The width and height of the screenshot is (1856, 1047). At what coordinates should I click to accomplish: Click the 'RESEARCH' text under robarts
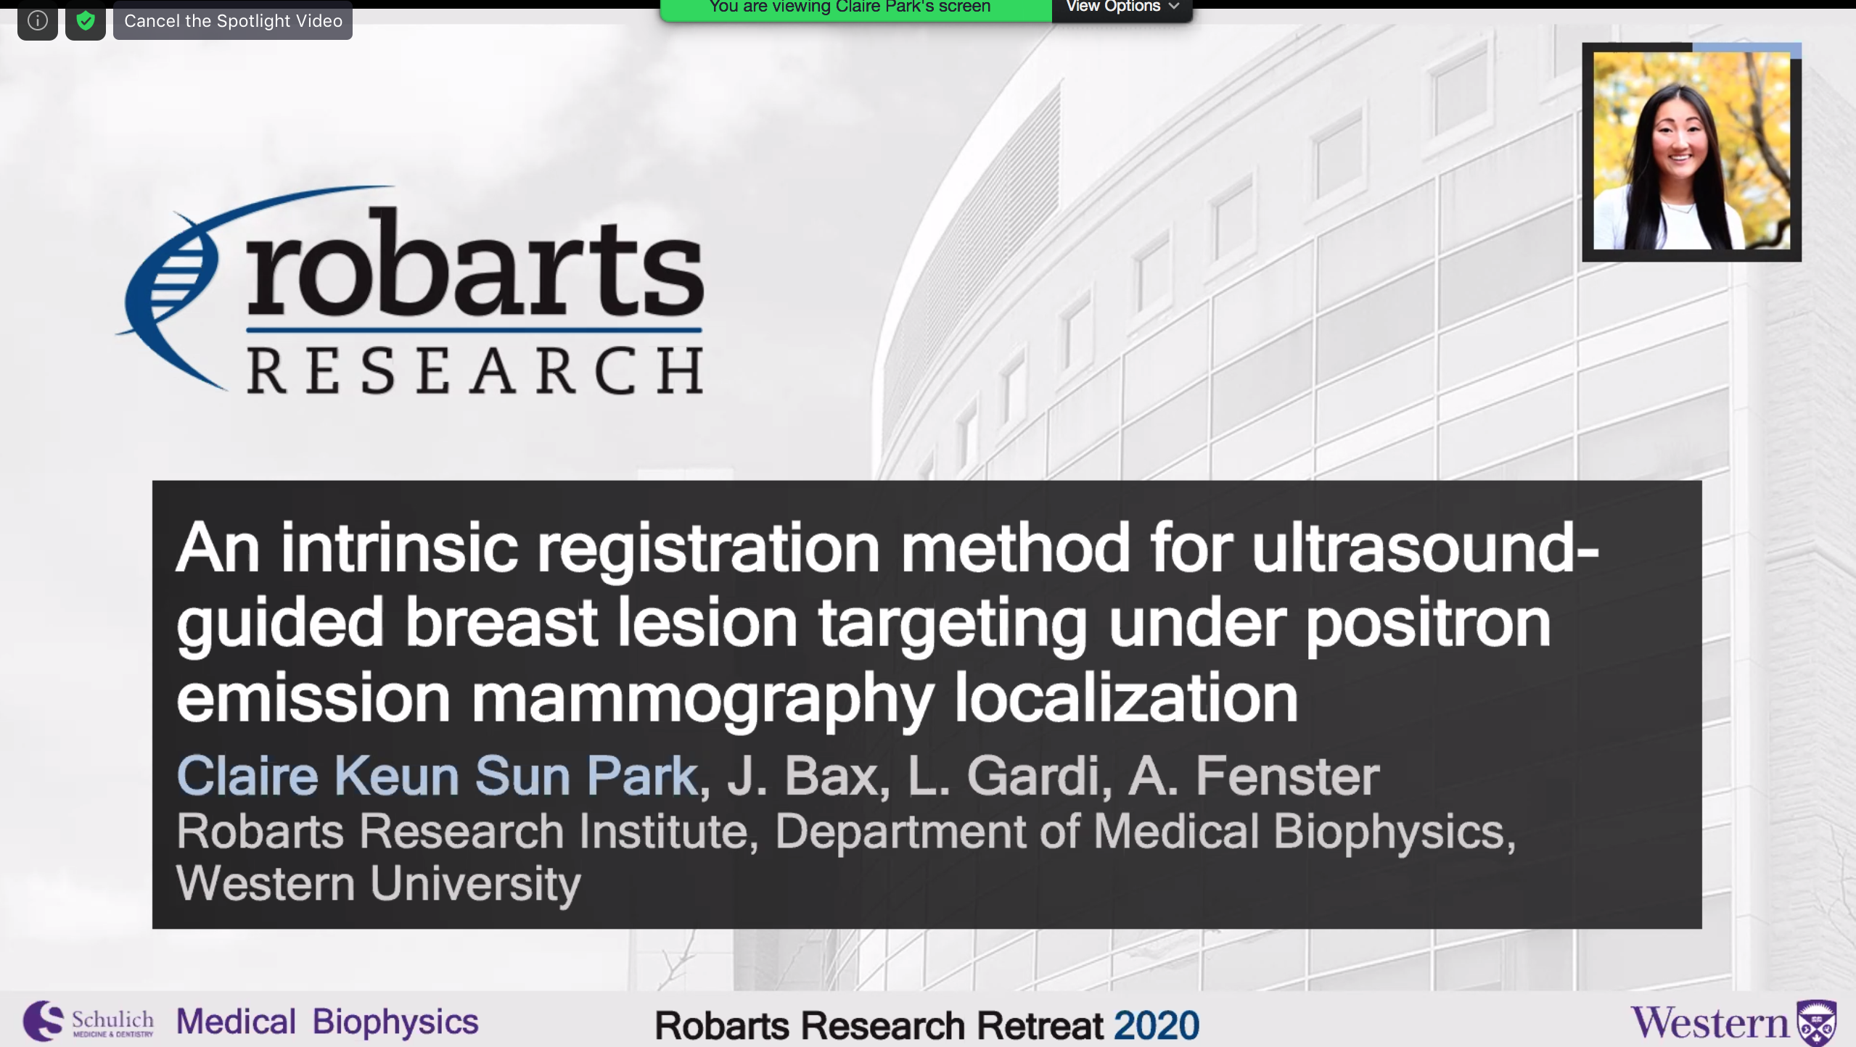click(475, 370)
